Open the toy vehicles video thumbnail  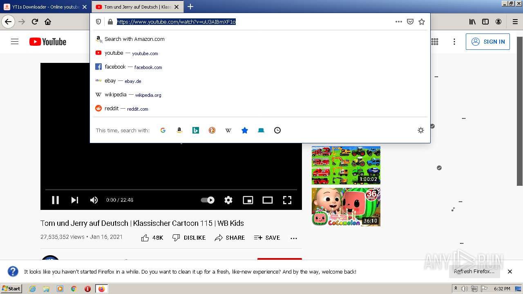[346, 165]
